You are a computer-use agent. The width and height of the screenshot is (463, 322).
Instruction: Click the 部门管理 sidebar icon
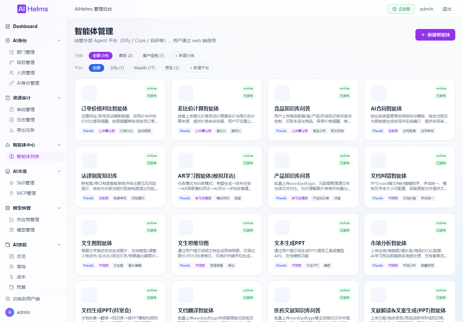click(x=12, y=52)
